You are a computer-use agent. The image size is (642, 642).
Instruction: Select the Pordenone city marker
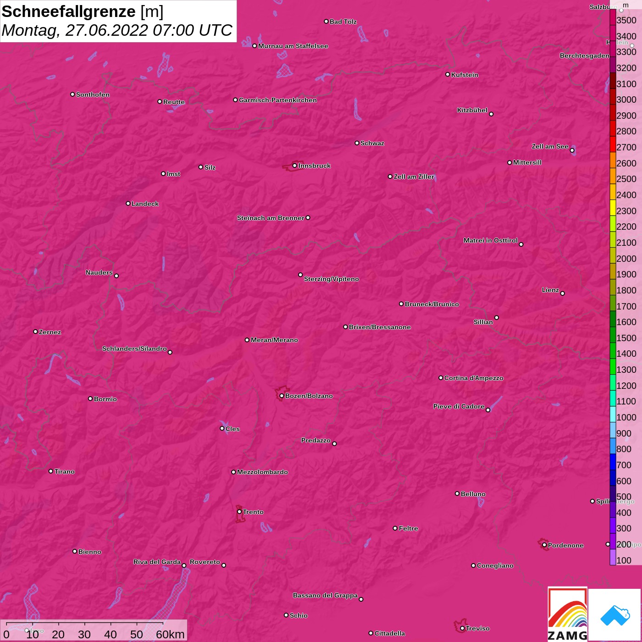pos(544,545)
